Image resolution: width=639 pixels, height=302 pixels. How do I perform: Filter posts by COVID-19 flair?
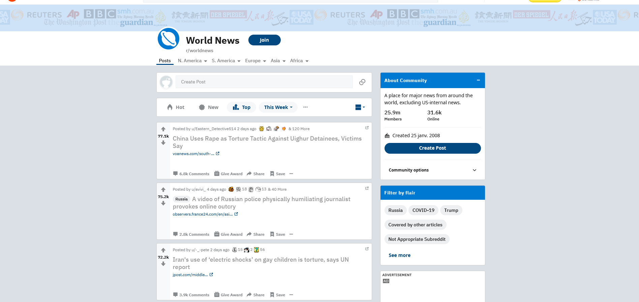point(423,210)
